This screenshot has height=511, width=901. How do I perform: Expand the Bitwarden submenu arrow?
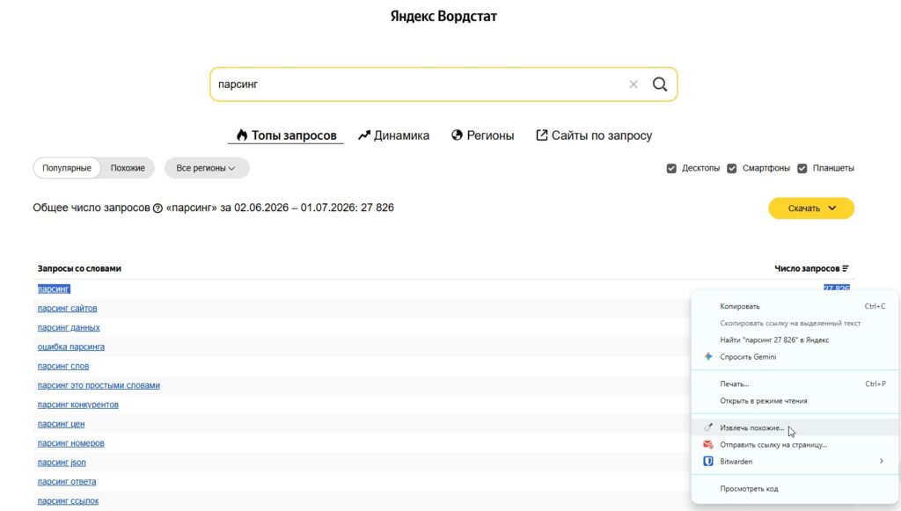coord(882,461)
